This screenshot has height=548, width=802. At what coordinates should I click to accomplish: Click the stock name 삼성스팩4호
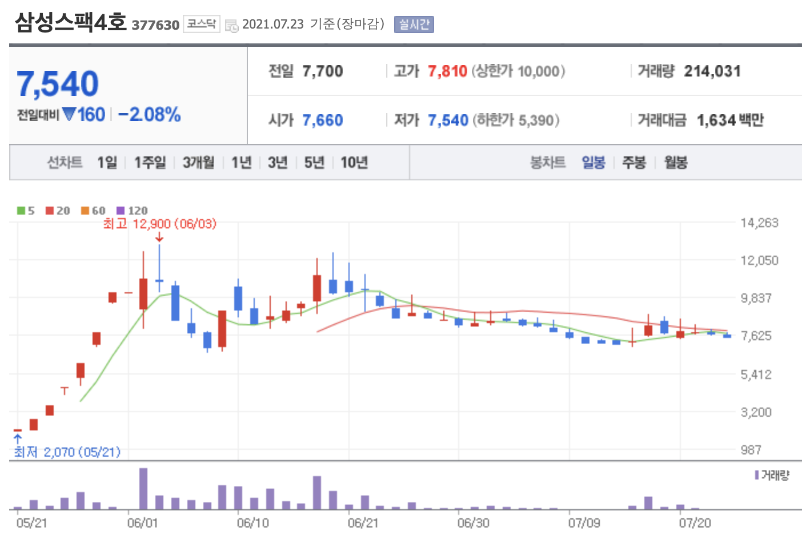click(70, 22)
